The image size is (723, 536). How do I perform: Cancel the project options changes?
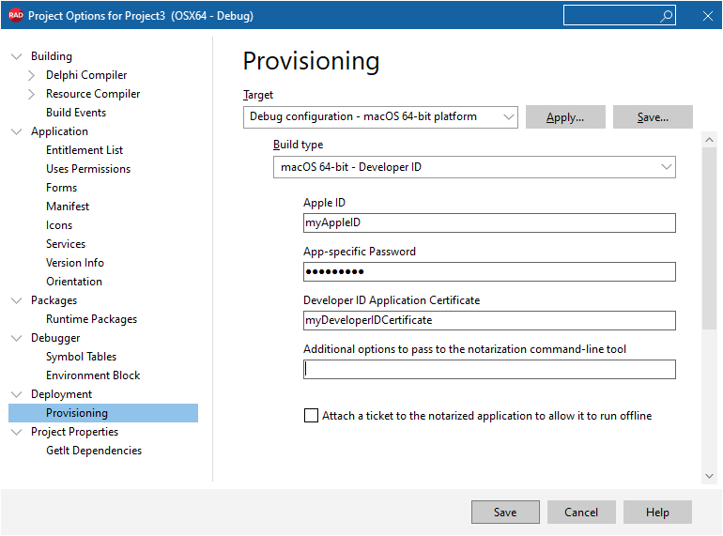click(x=581, y=512)
